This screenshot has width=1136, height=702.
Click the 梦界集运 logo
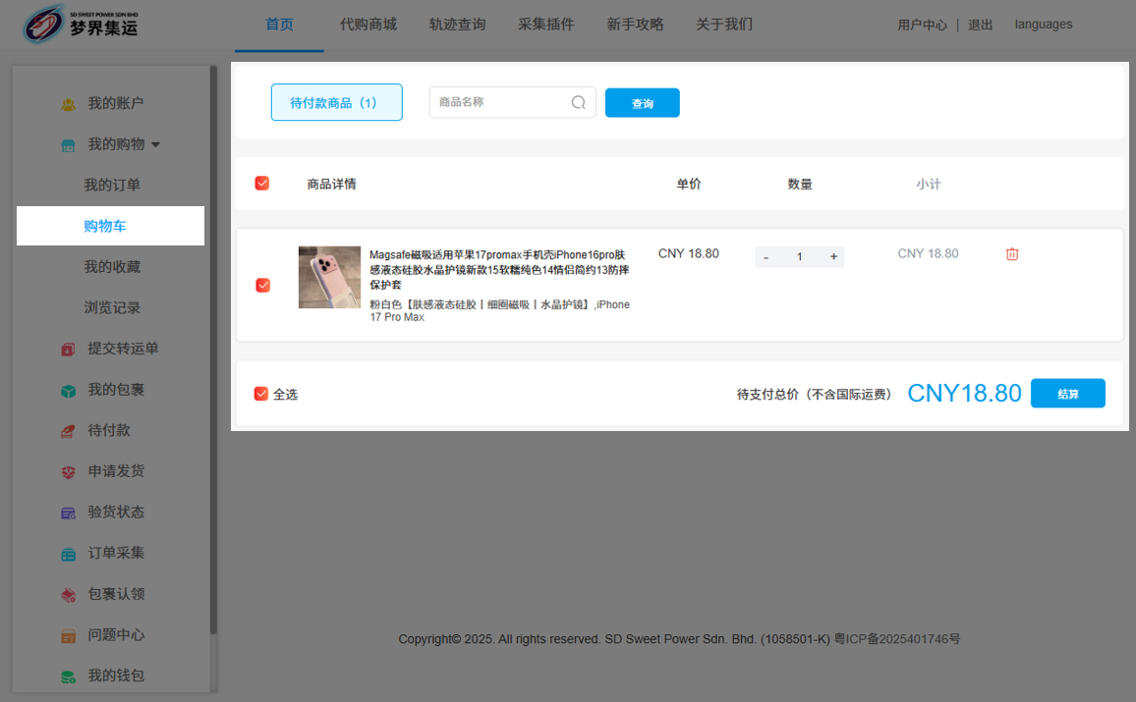click(81, 26)
